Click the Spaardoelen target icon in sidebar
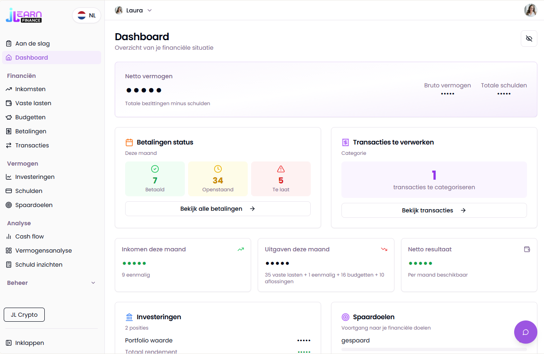544x354 pixels. 9,205
